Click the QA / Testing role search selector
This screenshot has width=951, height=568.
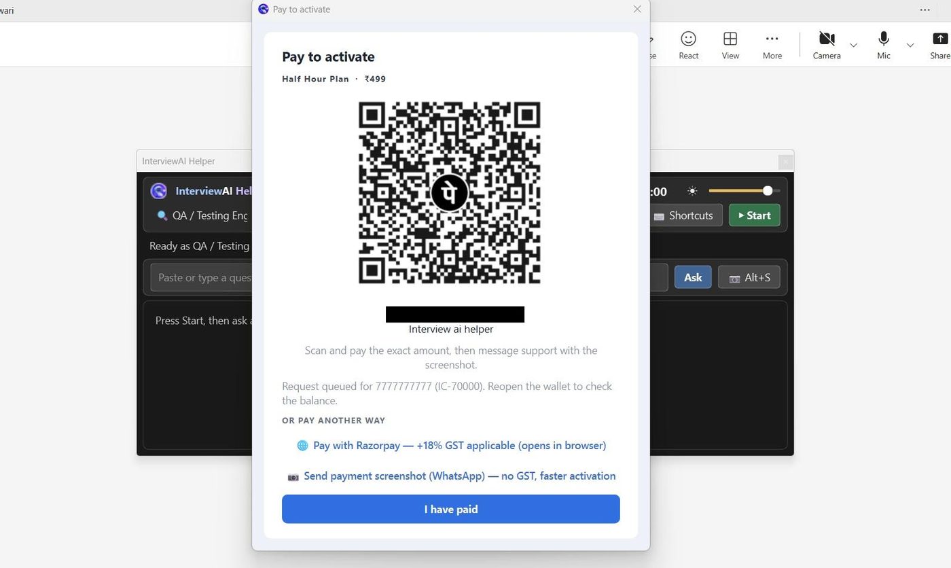pyautogui.click(x=202, y=215)
